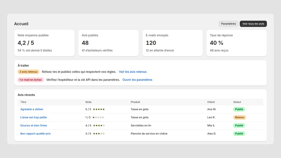
Task: Click client name Ana M.
Action: point(212,109)
